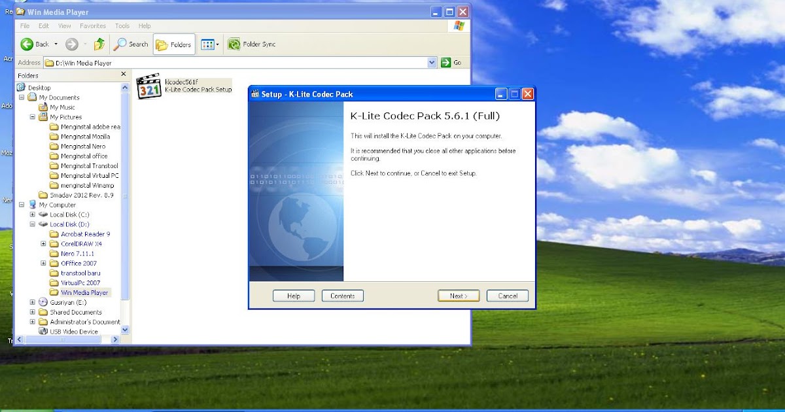Click the VirtualPc 2007 folder icon
The image size is (785, 412).
point(54,283)
